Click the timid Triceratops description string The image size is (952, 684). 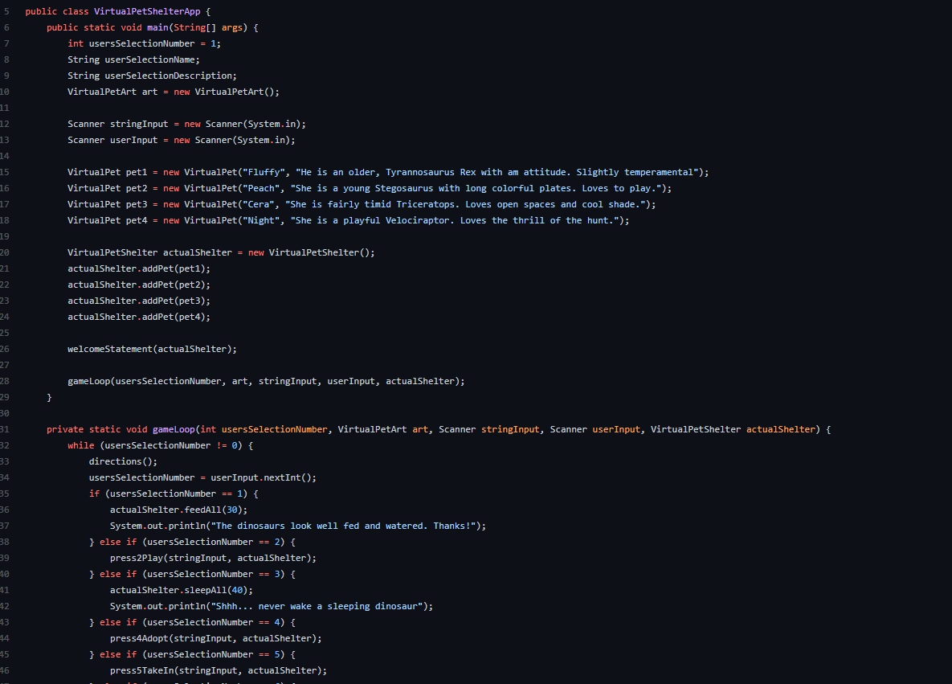coord(465,205)
